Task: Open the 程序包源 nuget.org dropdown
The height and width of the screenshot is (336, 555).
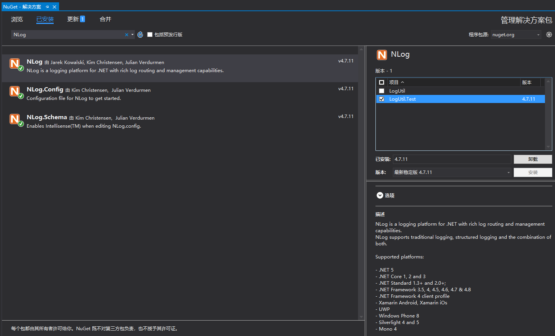Action: (x=516, y=35)
